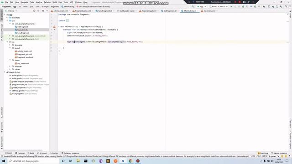Collapse the res folder

pos(7,42)
